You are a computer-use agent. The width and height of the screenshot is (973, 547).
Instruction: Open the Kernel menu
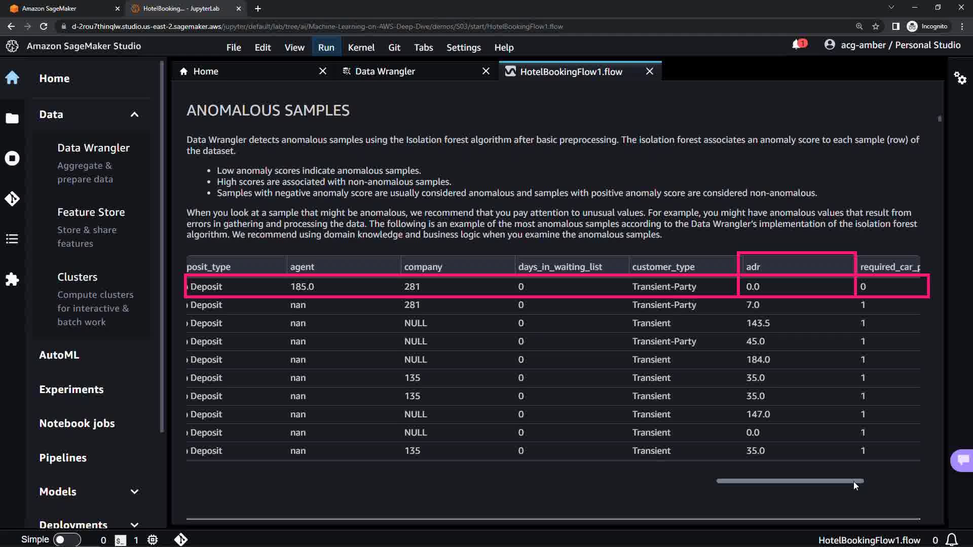pyautogui.click(x=361, y=47)
